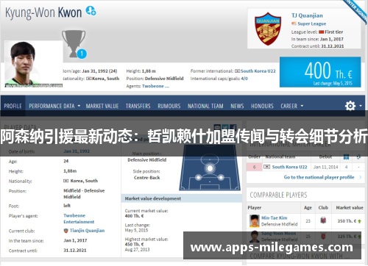Open the TJ Quanjian club link

[307, 15]
